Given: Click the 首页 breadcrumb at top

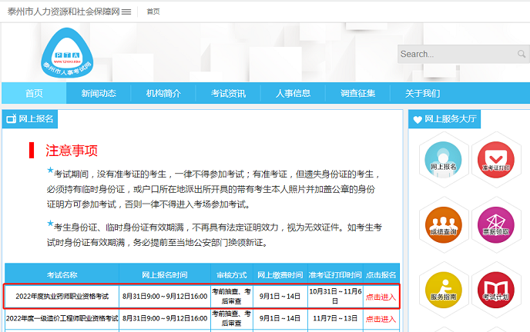Looking at the screenshot, I should 153,12.
